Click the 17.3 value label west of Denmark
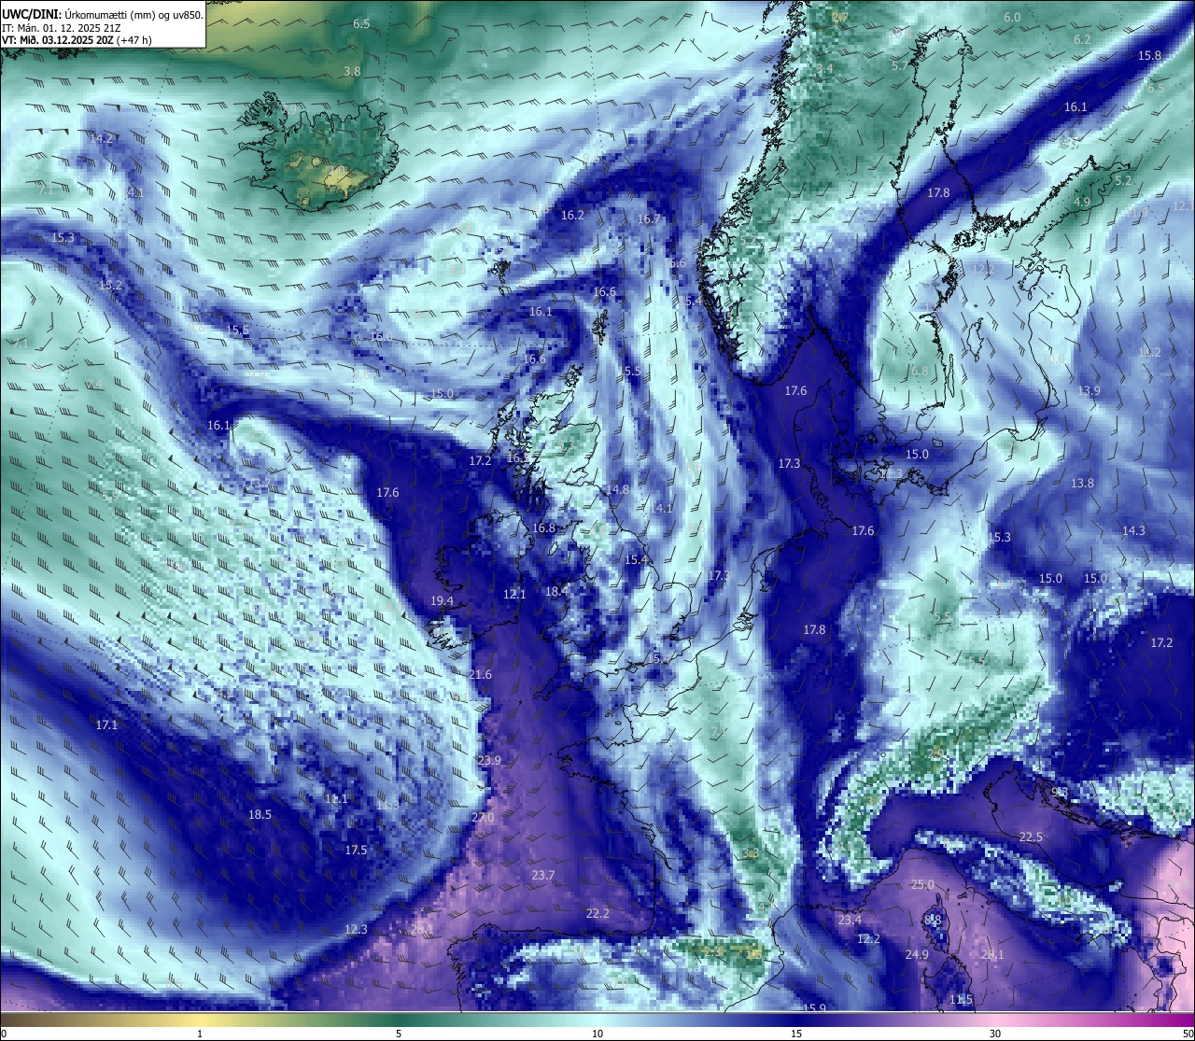Screen dimensions: 1195x1041 [x=789, y=463]
